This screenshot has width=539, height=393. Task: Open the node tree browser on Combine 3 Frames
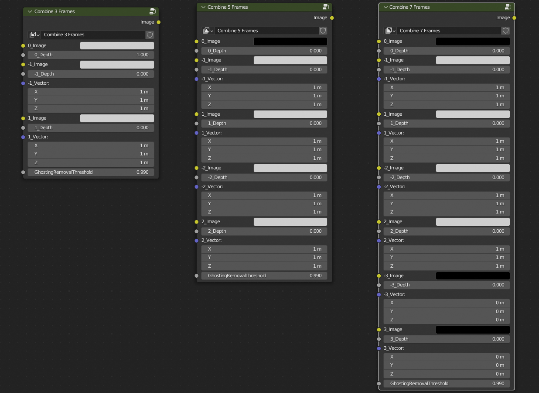pos(34,35)
